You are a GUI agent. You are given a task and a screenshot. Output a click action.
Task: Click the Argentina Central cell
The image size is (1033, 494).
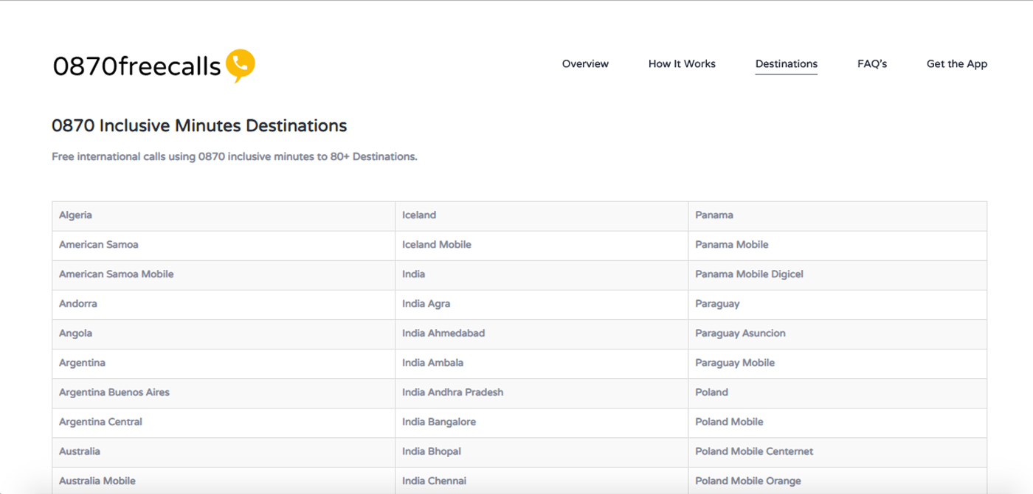(x=224, y=422)
